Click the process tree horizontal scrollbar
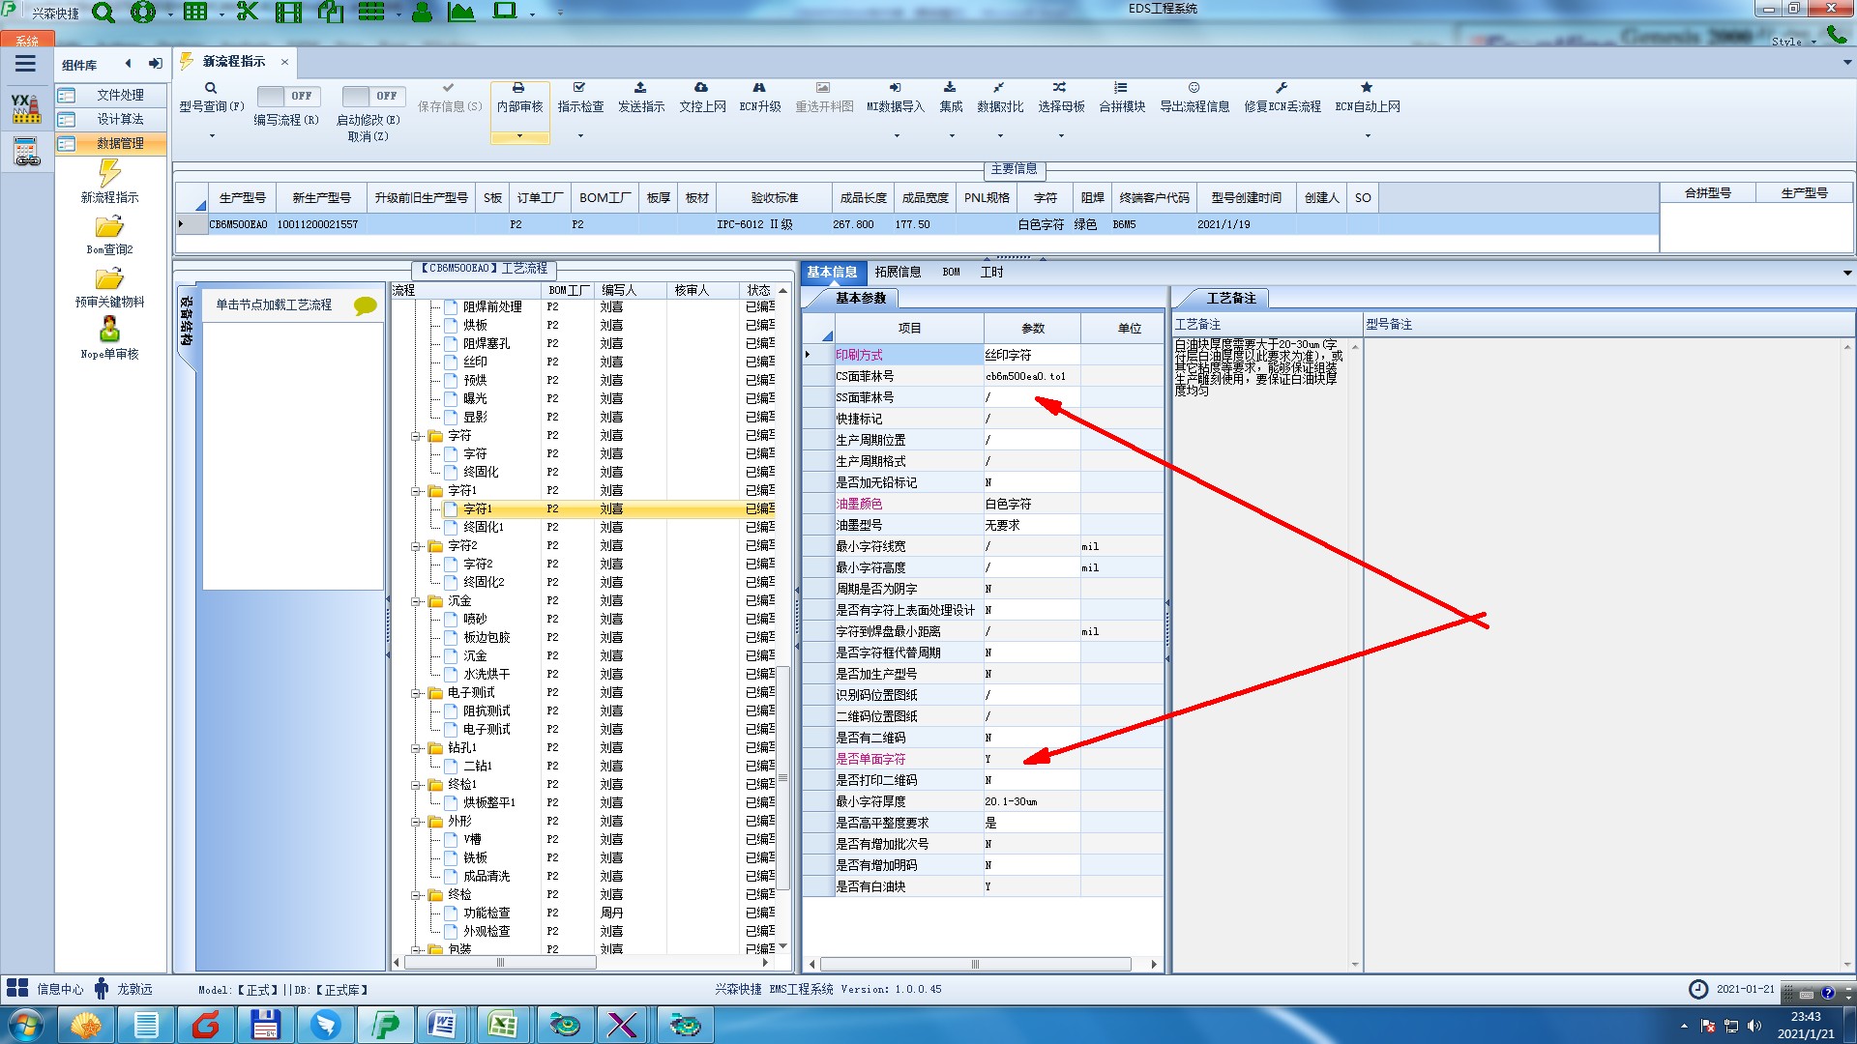Viewport: 1857px width, 1044px height. click(x=499, y=963)
